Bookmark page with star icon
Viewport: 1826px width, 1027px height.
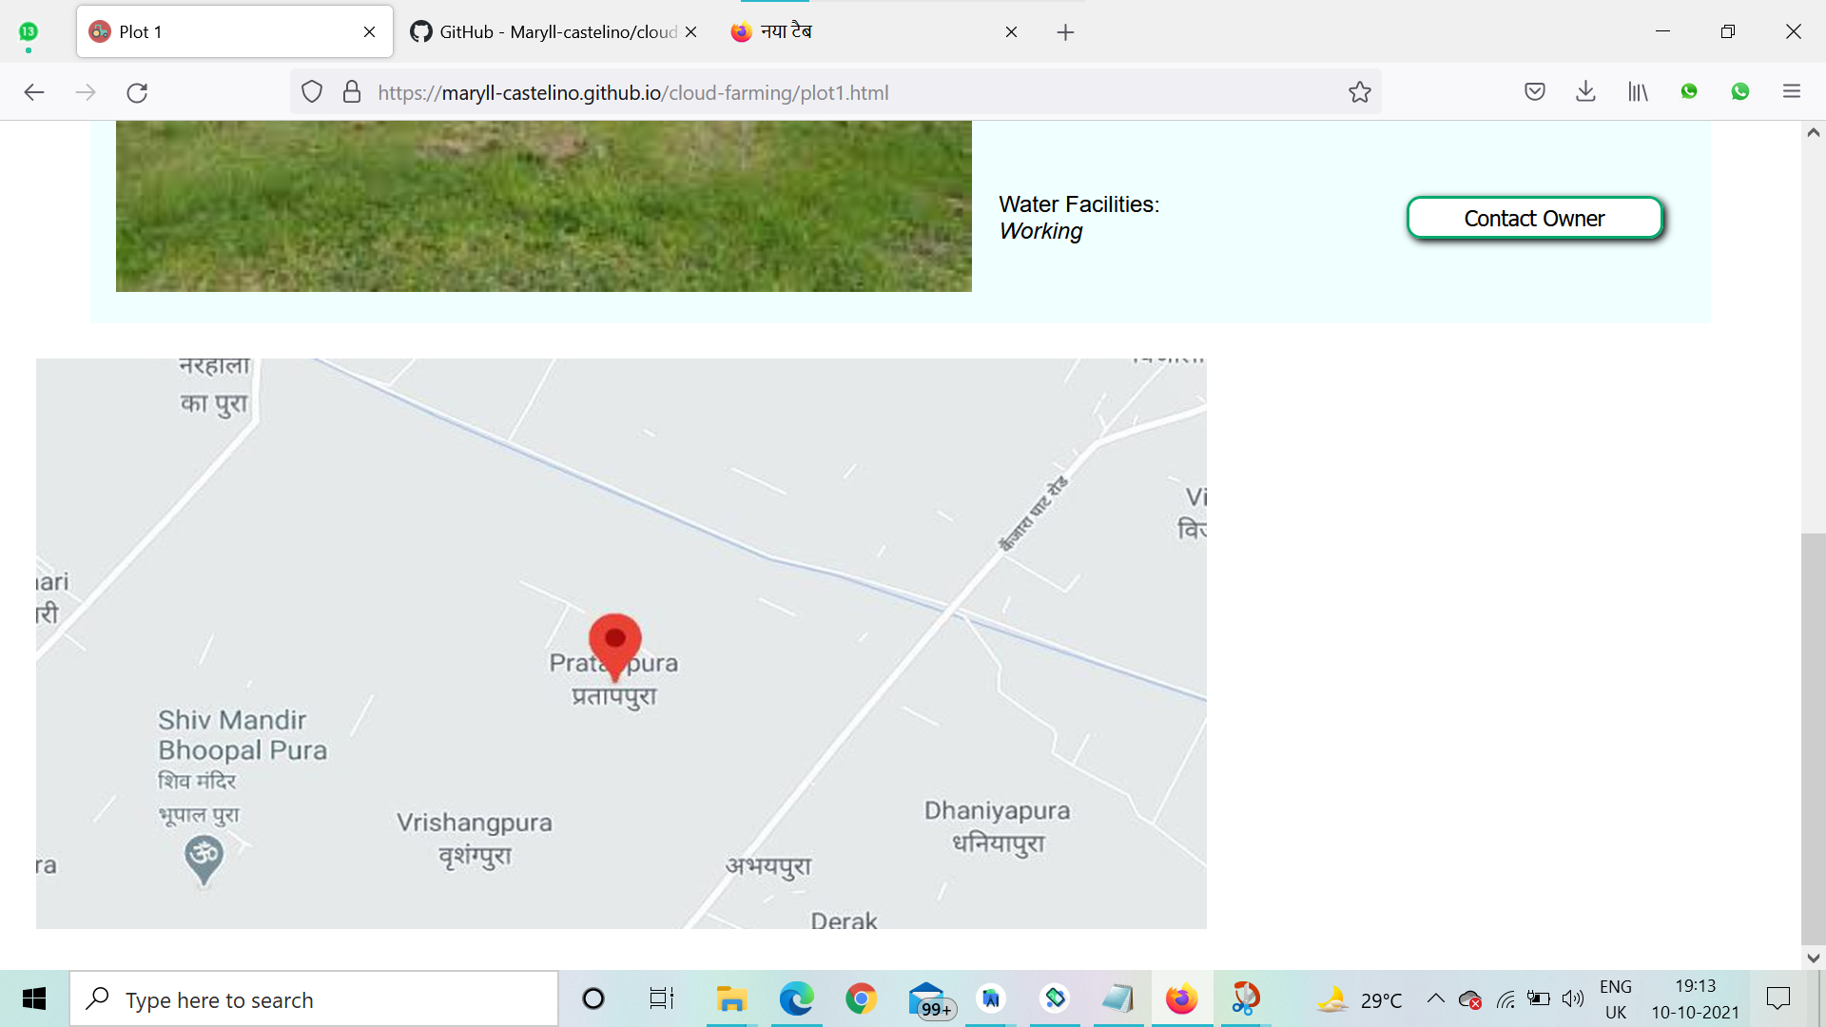tap(1359, 92)
